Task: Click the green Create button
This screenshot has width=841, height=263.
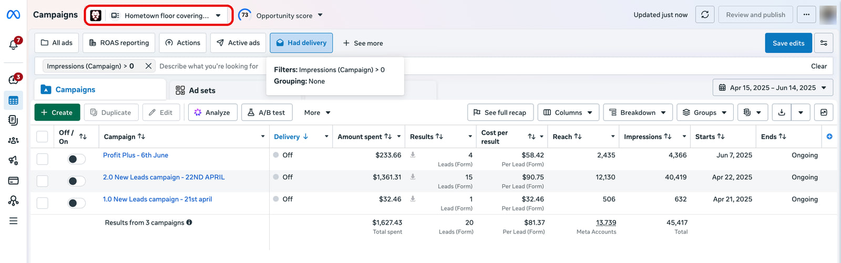Action: coord(57,112)
